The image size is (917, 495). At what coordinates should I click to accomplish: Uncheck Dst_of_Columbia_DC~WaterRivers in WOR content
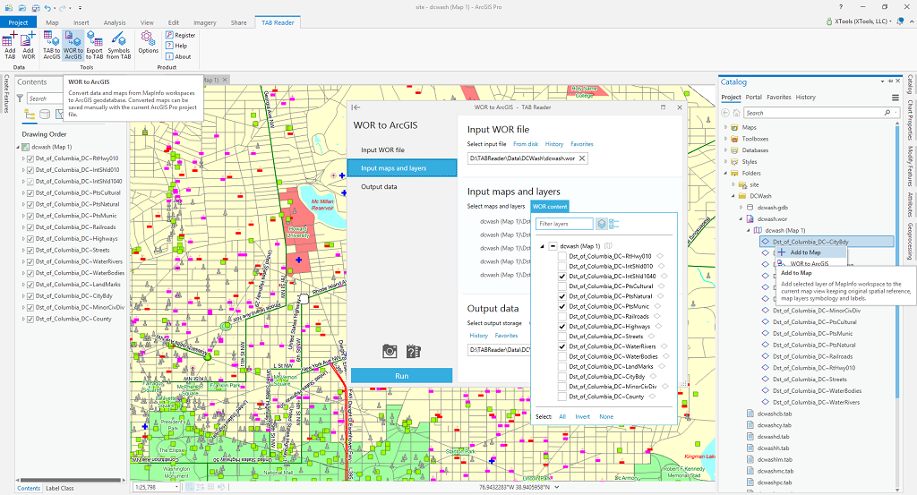(562, 346)
